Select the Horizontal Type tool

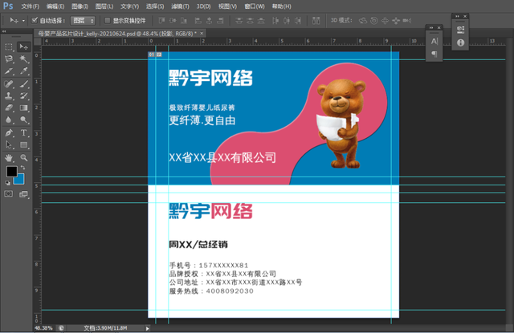coord(23,132)
